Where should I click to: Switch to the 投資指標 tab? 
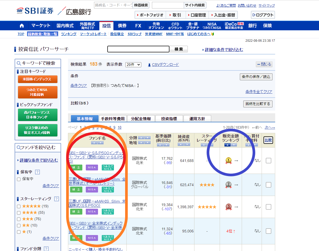(x=169, y=119)
